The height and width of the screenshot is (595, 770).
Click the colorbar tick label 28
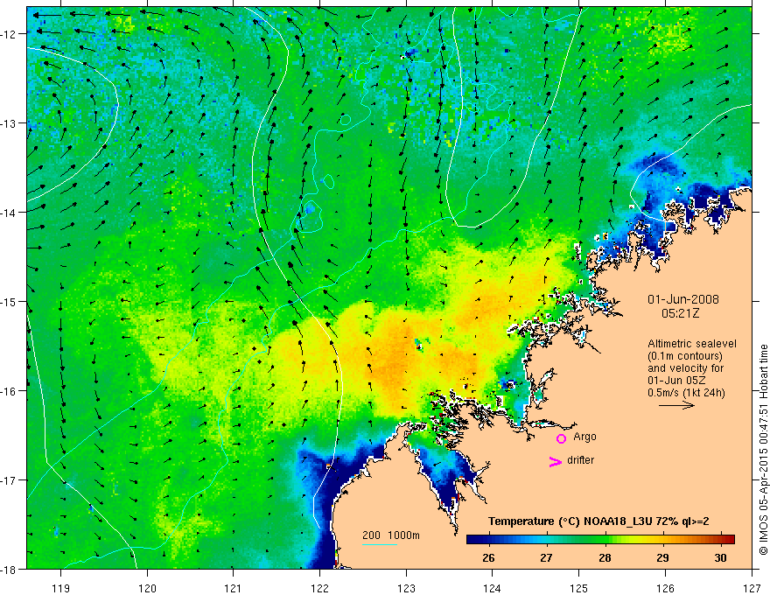(x=605, y=557)
